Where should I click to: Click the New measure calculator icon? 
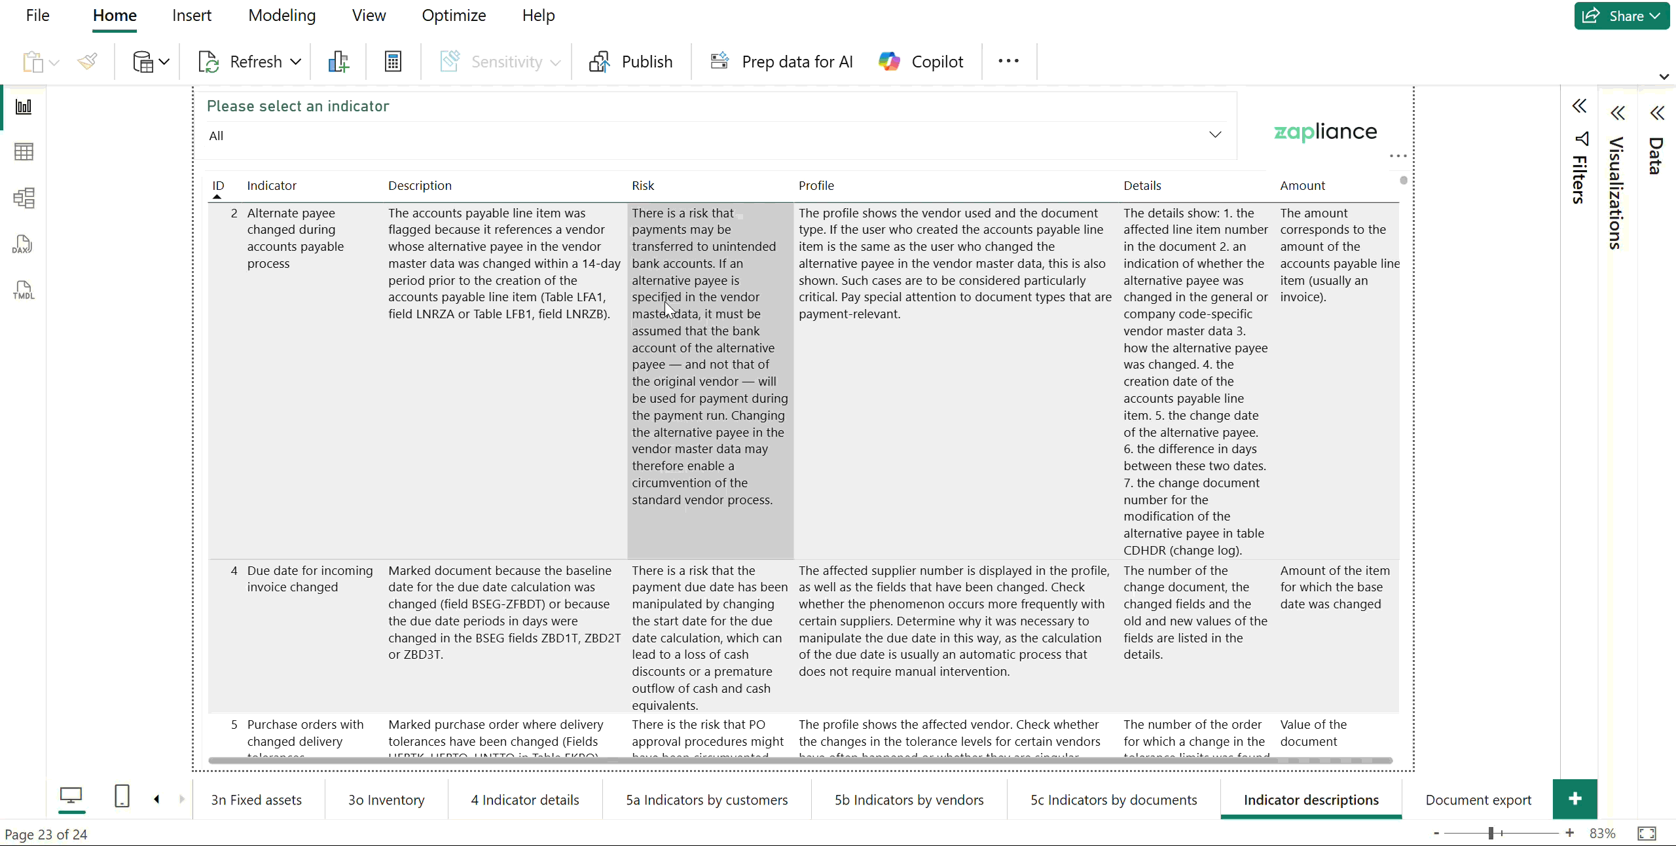tap(393, 62)
